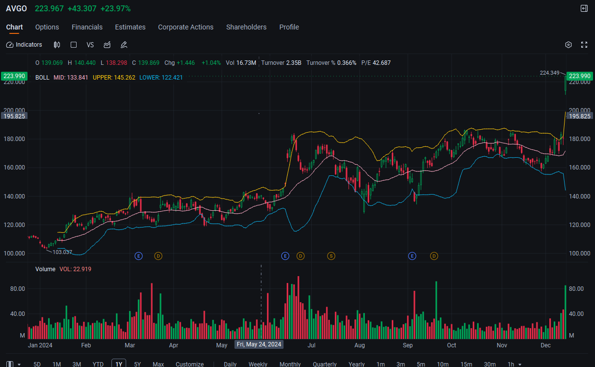Select the 3m interval

pyautogui.click(x=401, y=364)
